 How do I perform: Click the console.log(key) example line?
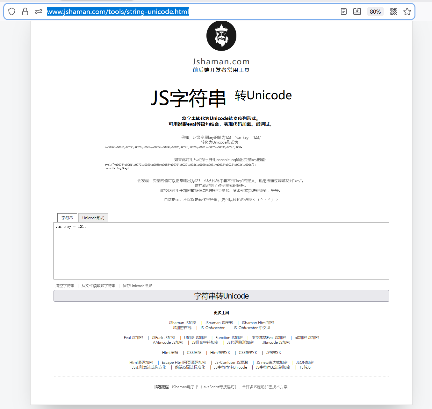point(117,168)
